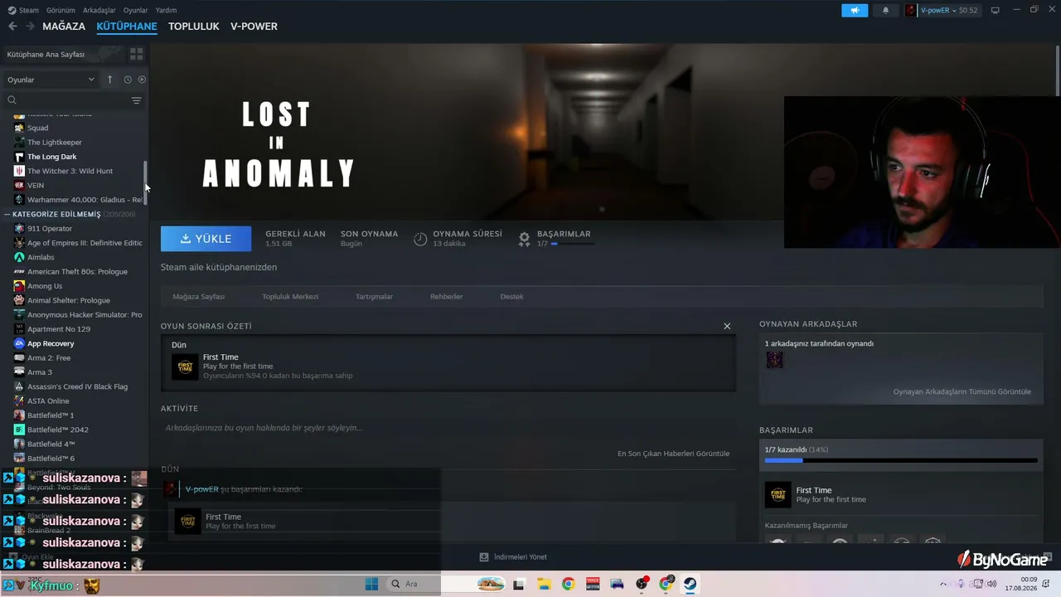Screen dimensions: 1061x597
Task: Open the Tartışmalar link
Action: tap(374, 296)
